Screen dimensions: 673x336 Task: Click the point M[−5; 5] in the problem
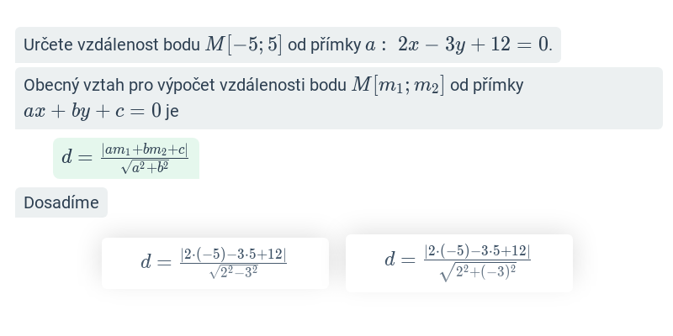tap(244, 45)
